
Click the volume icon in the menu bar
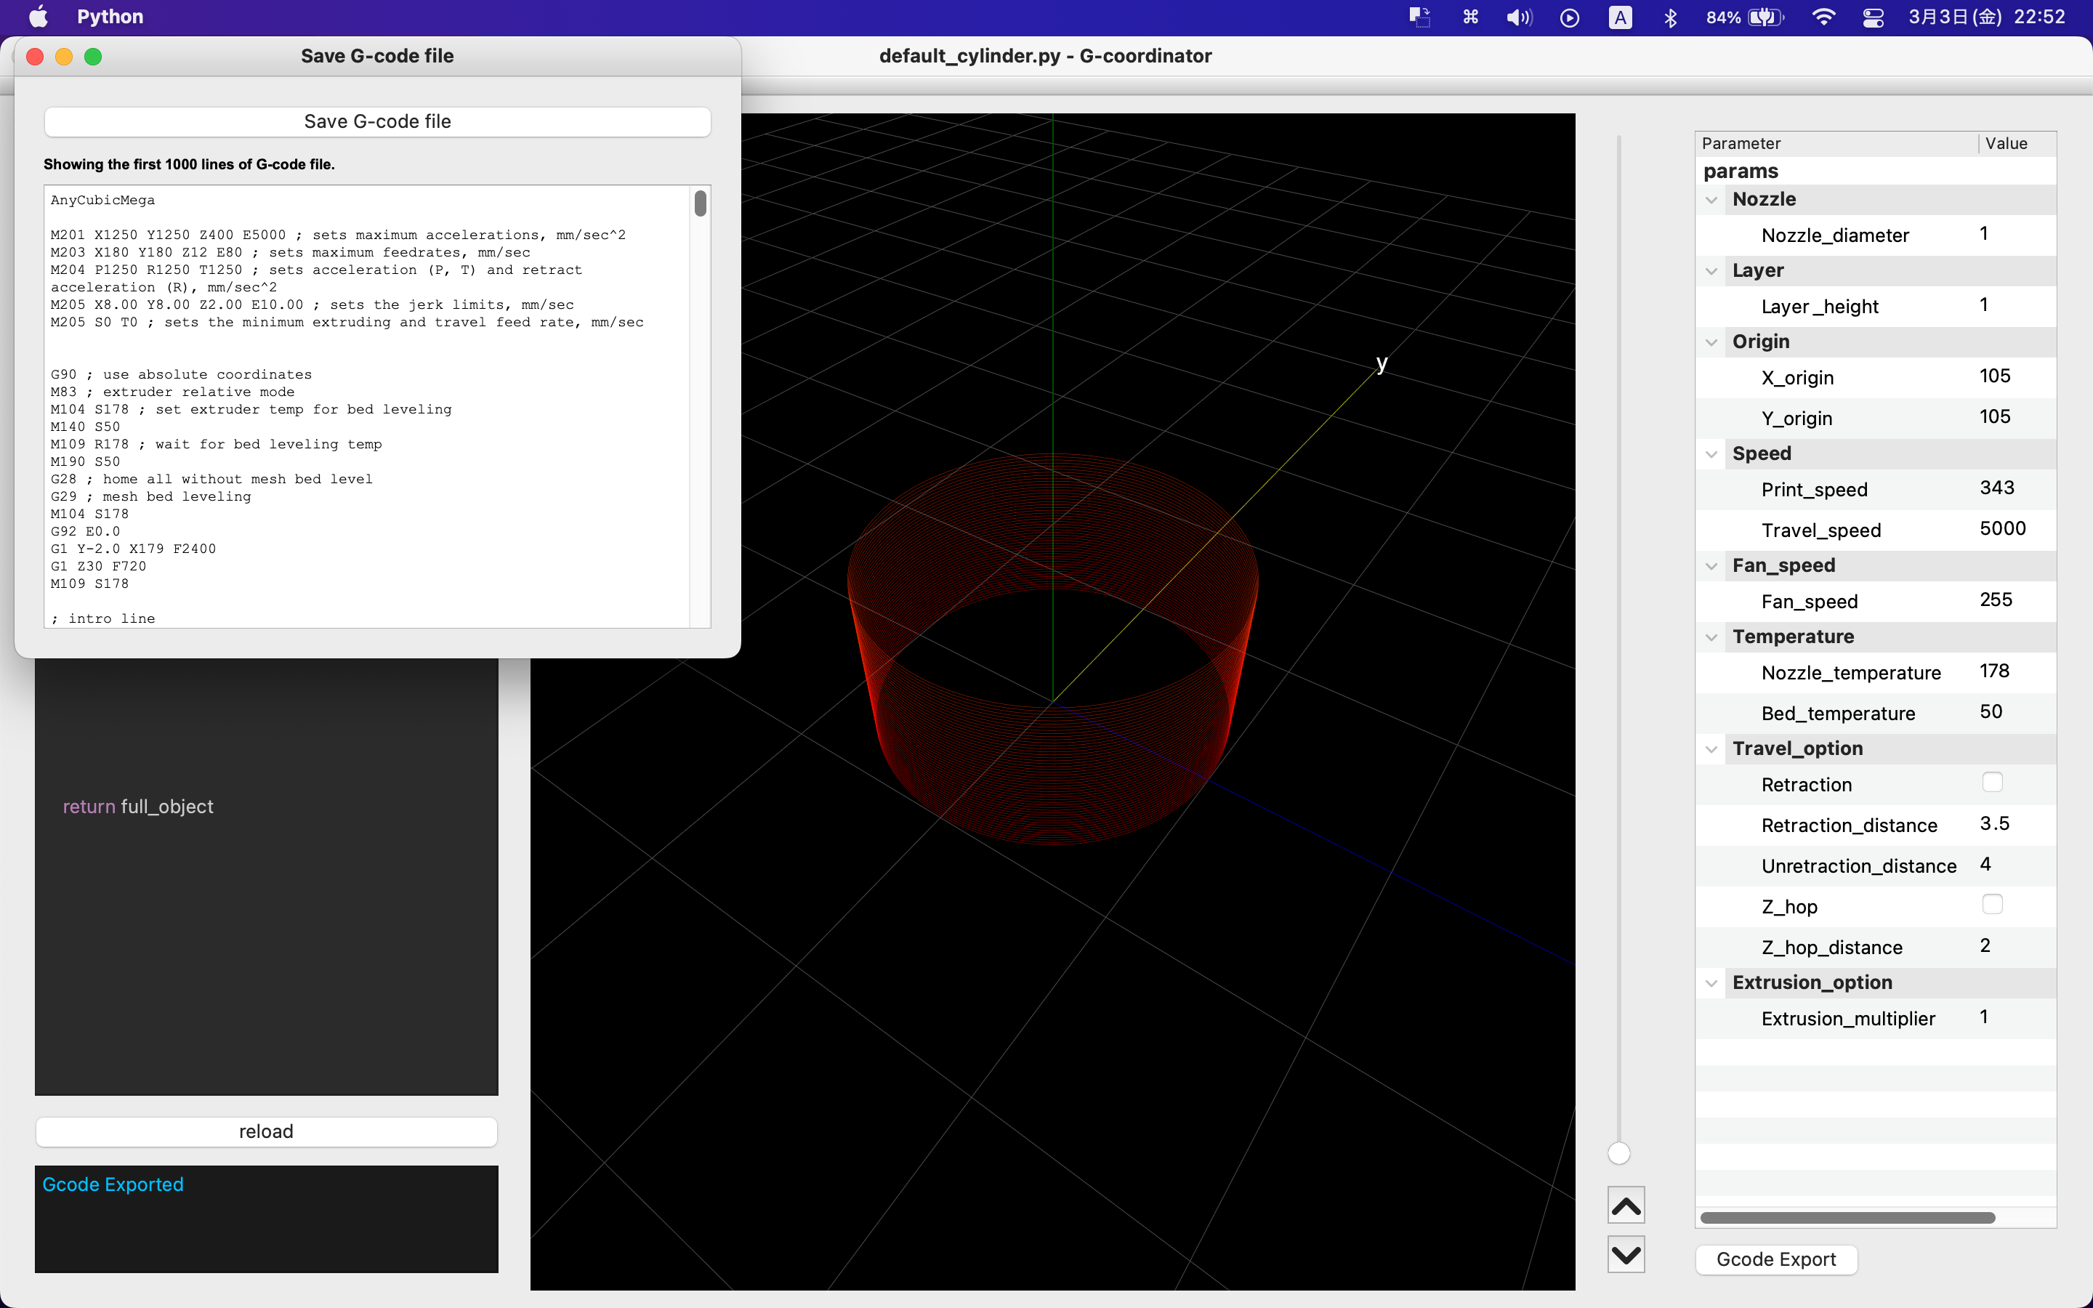pos(1518,17)
